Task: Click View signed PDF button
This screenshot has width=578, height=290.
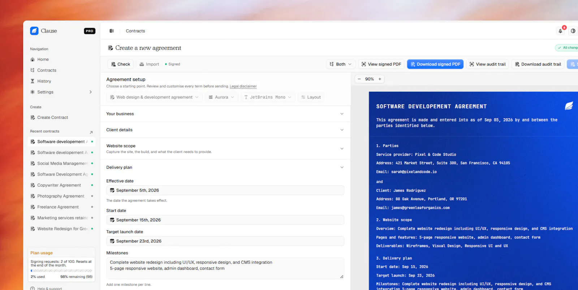Action: pos(381,64)
